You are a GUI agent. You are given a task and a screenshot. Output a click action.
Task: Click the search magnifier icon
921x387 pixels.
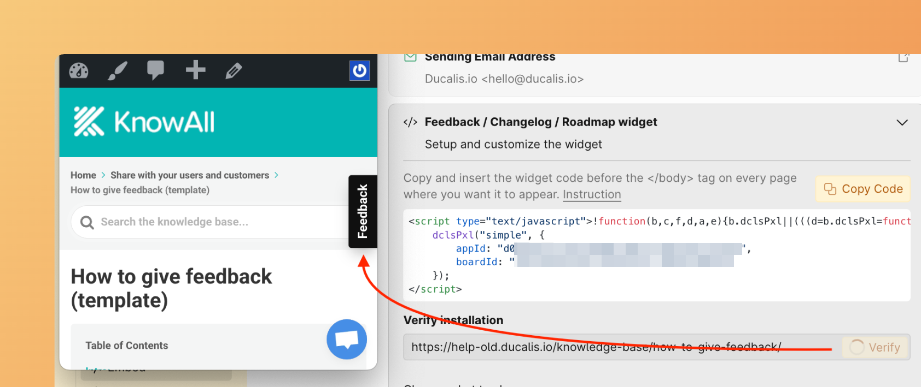coord(87,222)
